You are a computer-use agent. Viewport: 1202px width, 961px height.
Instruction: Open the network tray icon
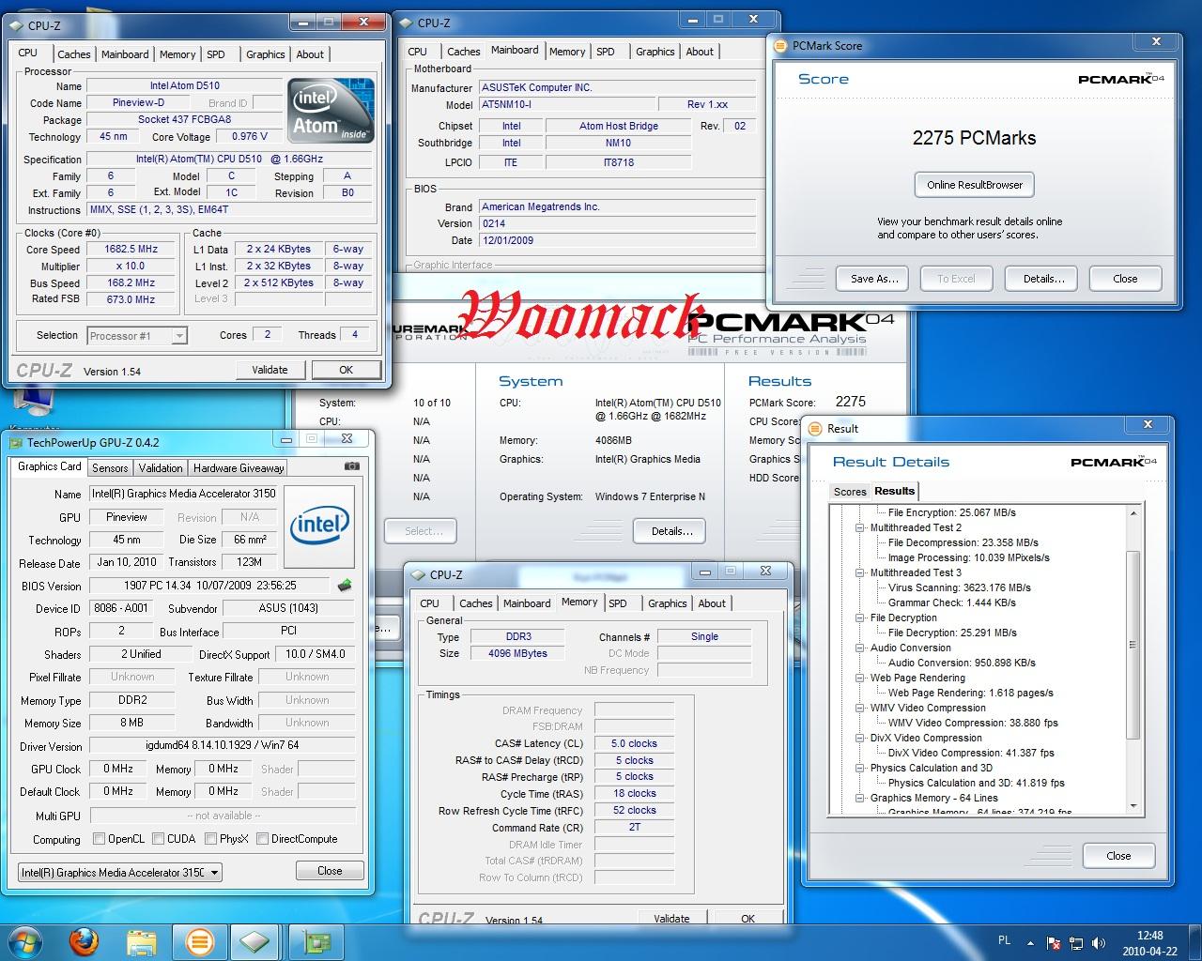tap(1077, 942)
